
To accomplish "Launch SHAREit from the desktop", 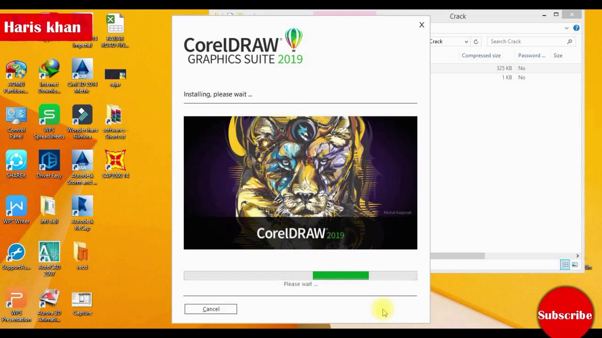I will coord(16,164).
